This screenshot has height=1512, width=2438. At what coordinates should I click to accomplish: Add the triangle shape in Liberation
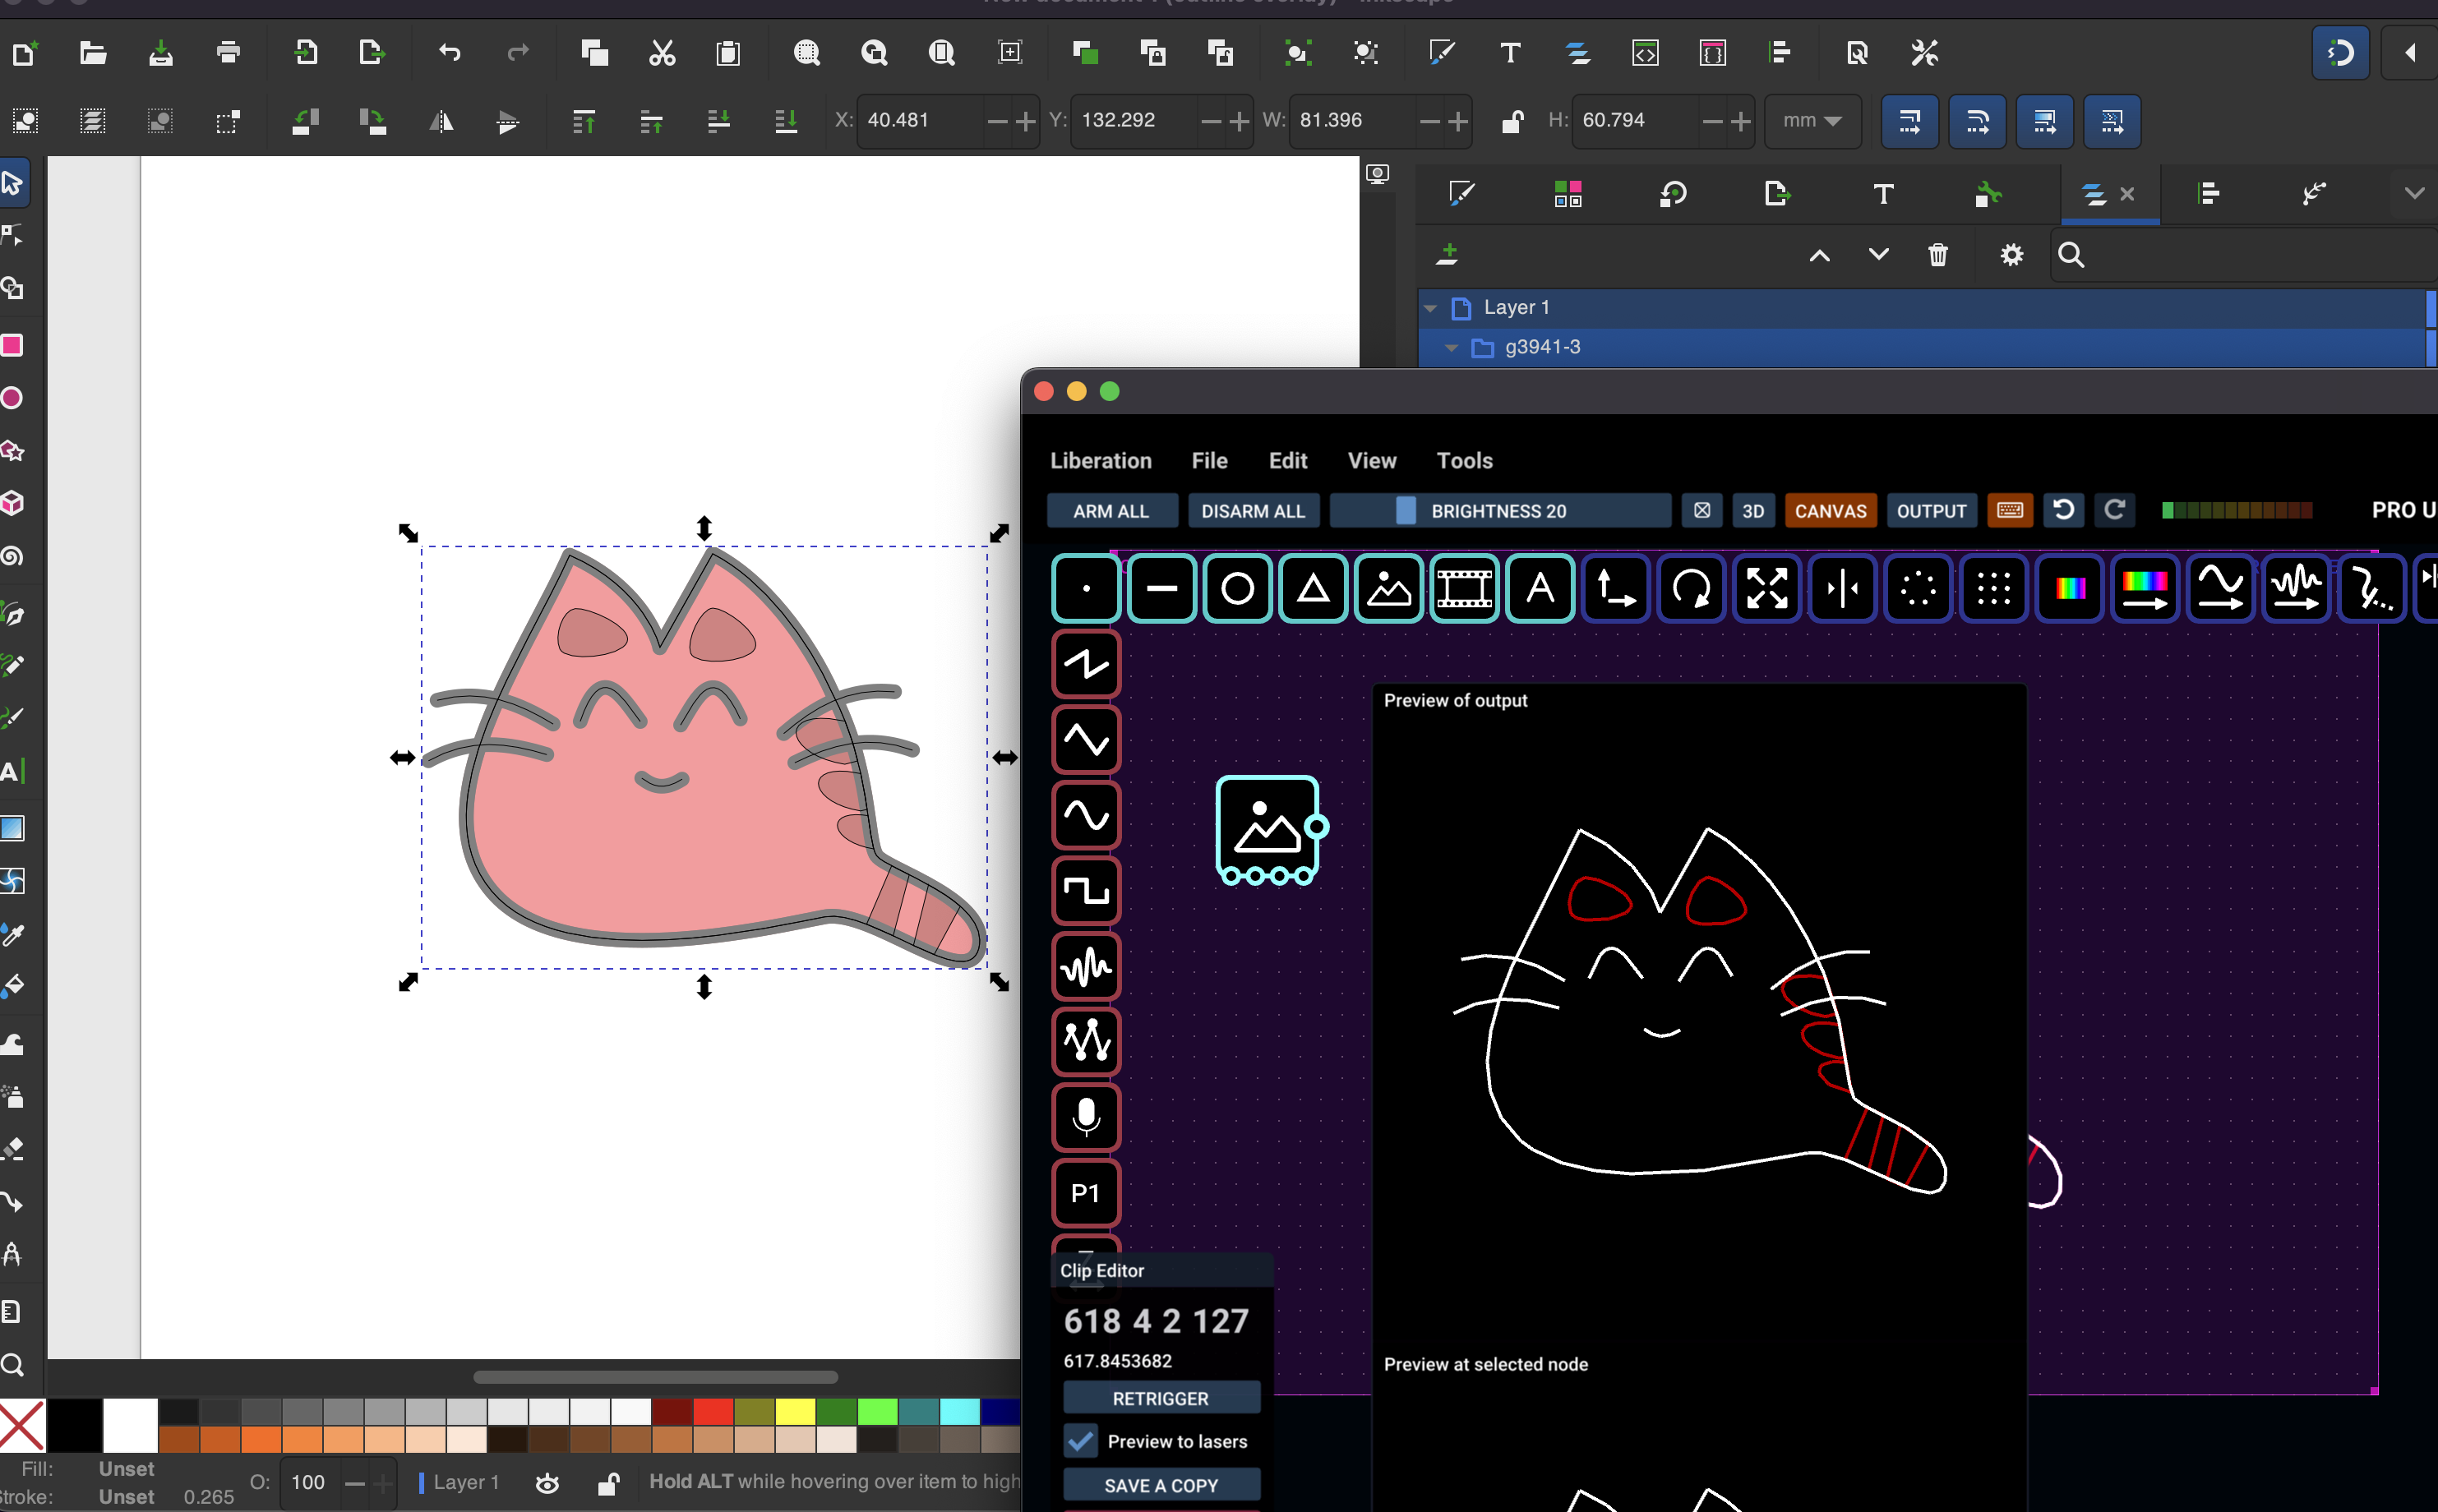coord(1313,588)
